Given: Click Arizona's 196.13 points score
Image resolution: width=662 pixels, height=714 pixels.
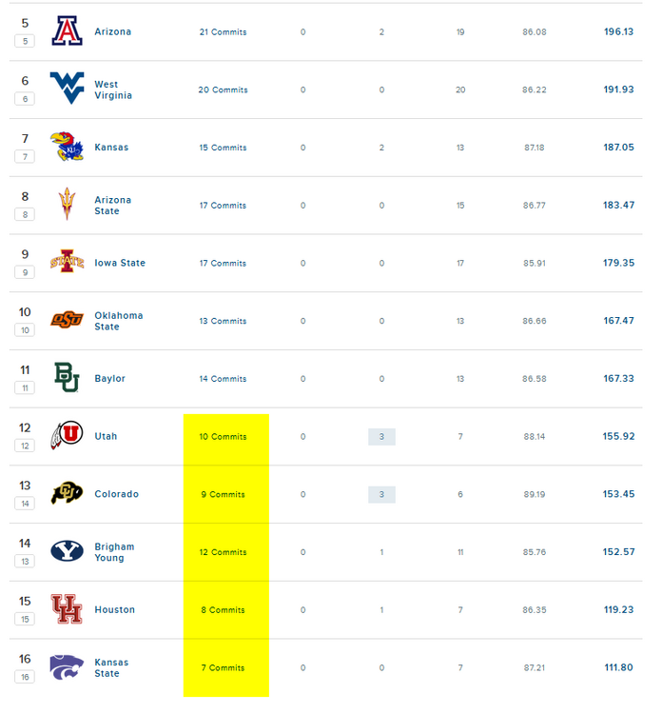Looking at the screenshot, I should pos(618,31).
